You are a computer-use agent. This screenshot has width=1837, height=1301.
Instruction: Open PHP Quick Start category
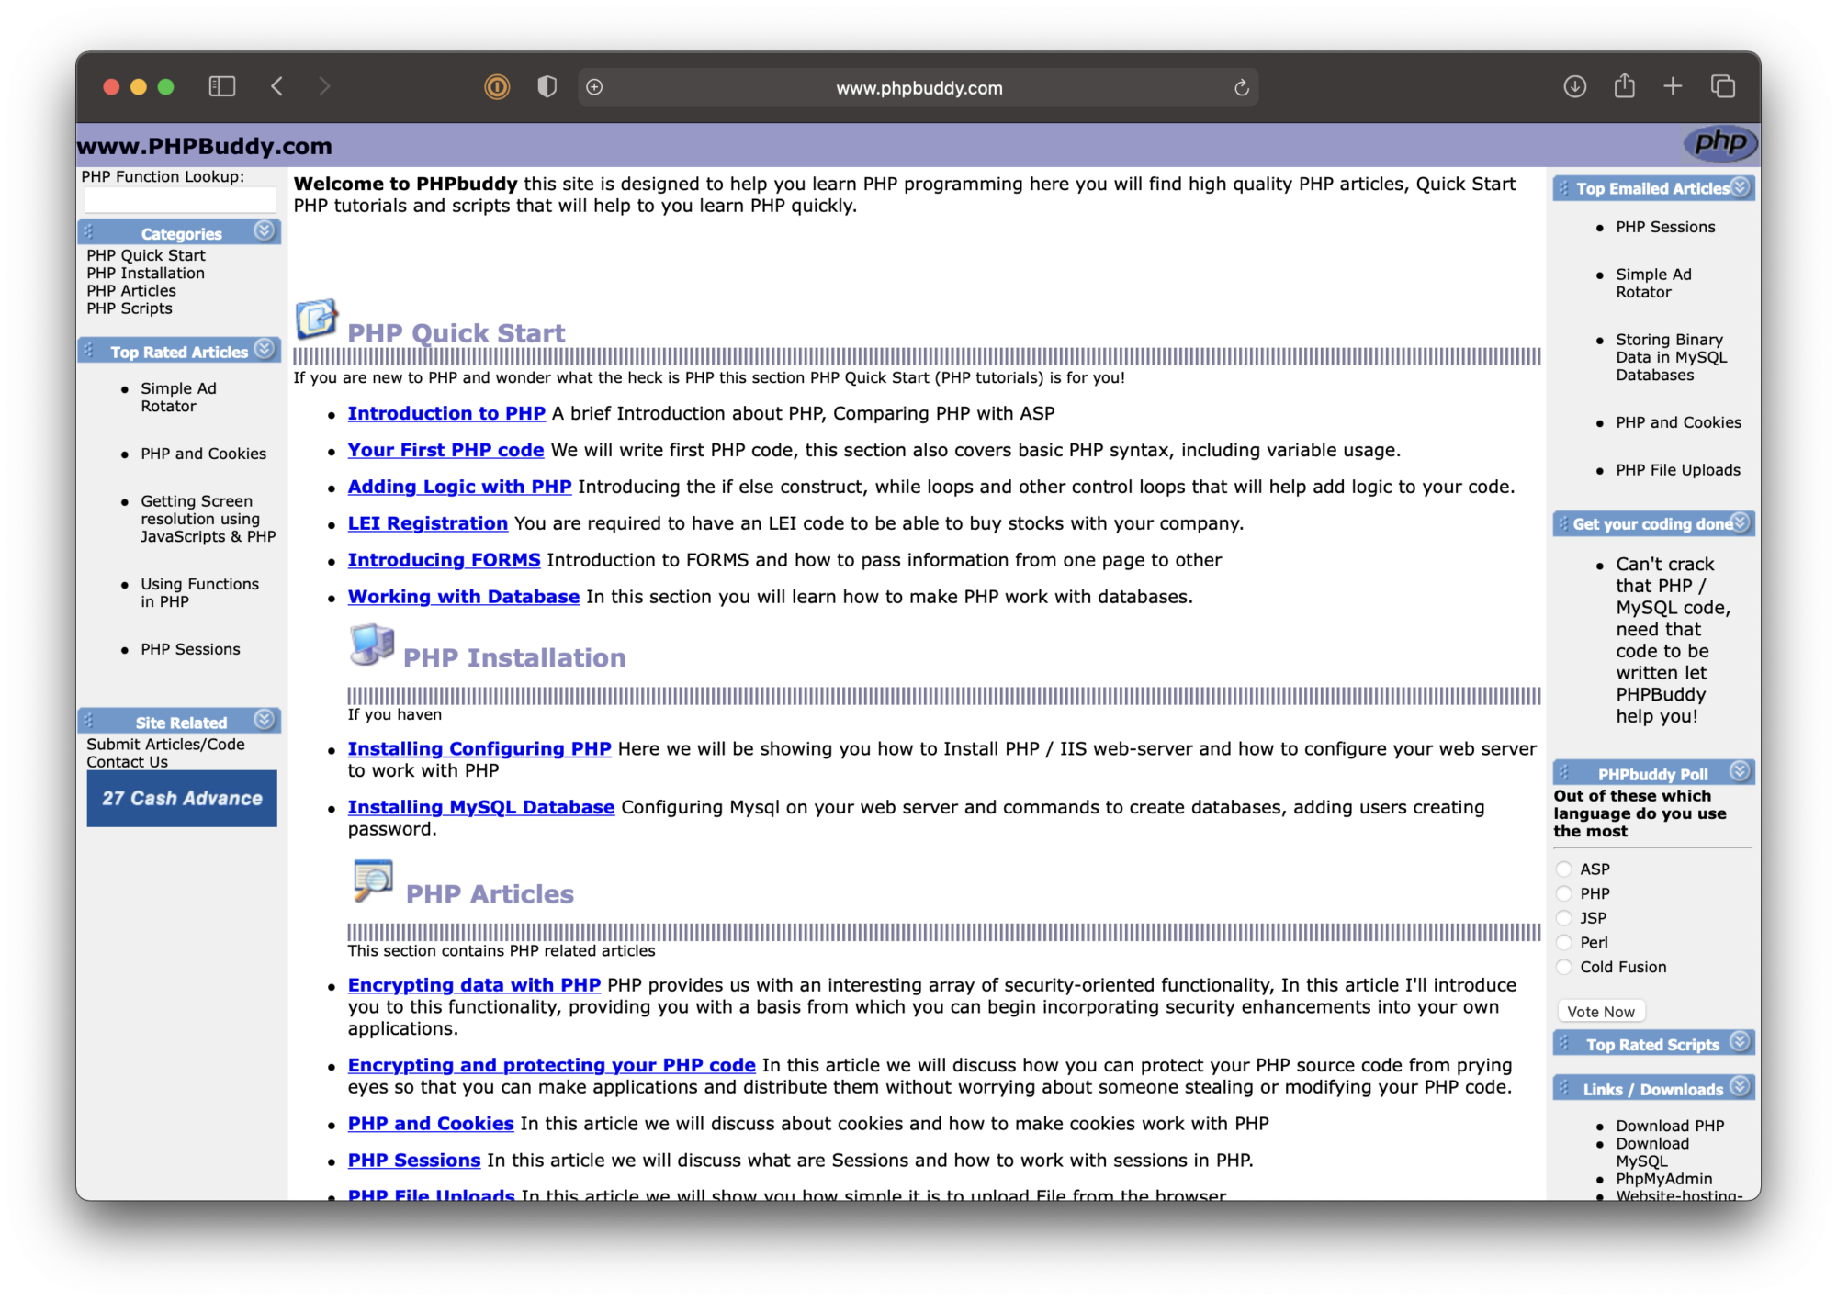pyautogui.click(x=146, y=255)
